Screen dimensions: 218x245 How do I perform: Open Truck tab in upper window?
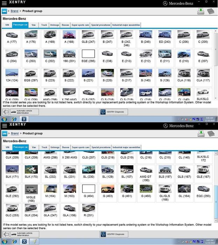(x=44, y=25)
